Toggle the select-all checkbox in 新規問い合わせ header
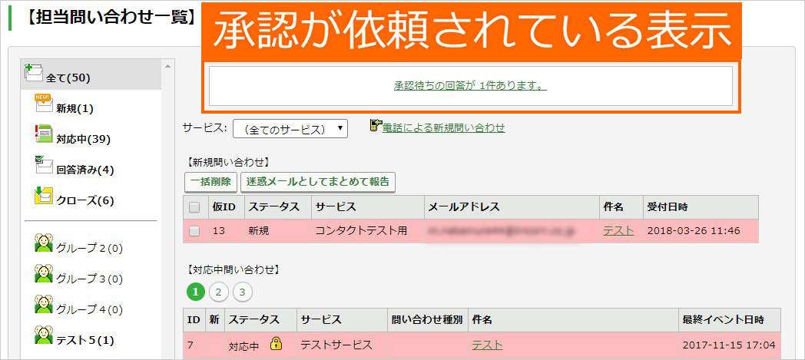 (x=194, y=207)
